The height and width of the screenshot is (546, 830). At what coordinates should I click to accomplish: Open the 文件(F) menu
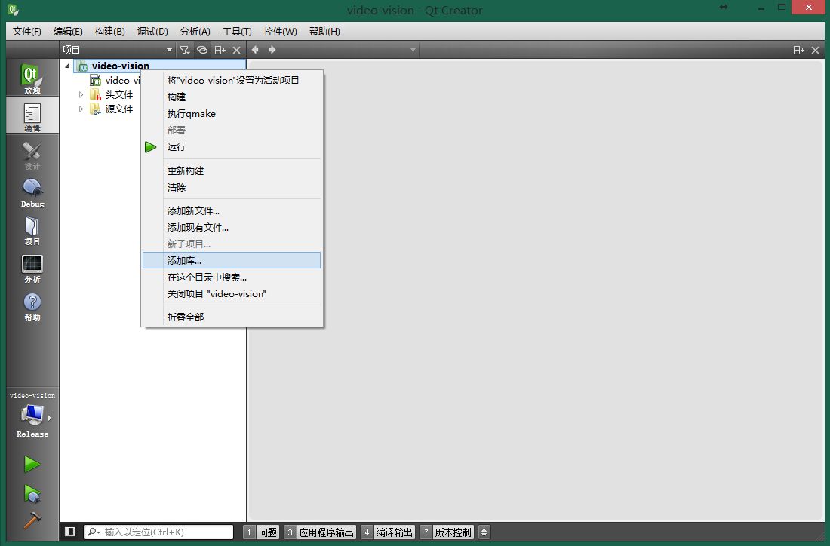(x=26, y=31)
